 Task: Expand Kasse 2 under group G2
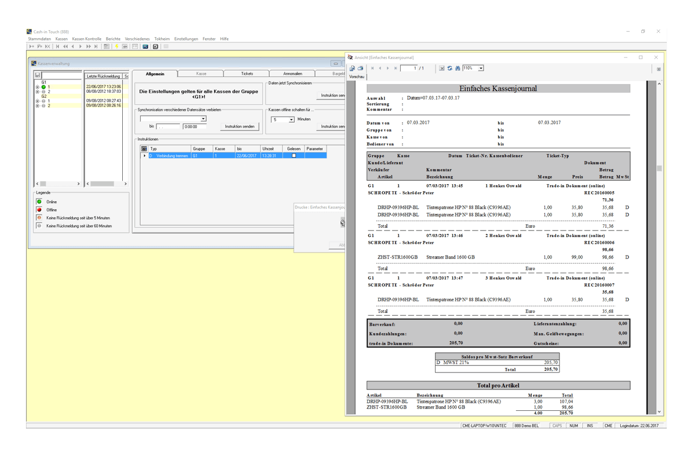point(38,105)
